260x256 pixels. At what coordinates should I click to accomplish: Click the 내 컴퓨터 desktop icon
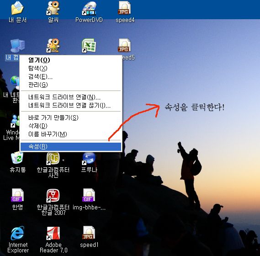coord(17,45)
